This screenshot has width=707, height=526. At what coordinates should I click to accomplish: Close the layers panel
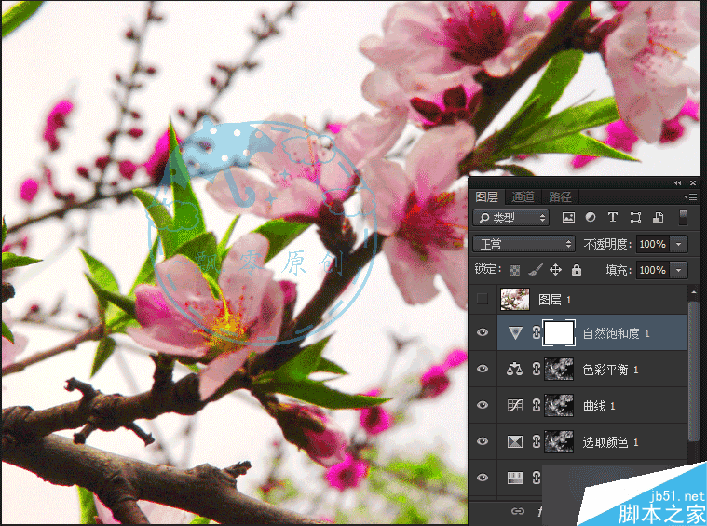693,183
